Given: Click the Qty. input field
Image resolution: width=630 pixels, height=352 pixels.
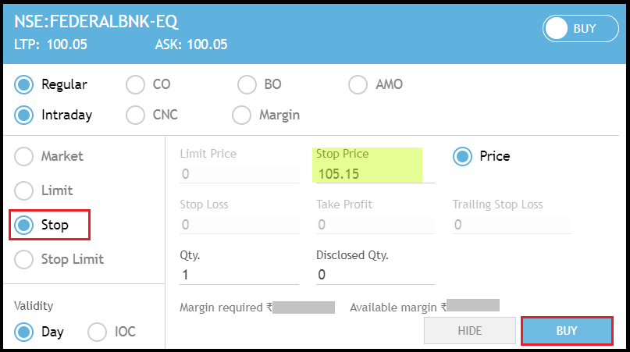Looking at the screenshot, I should pyautogui.click(x=238, y=275).
